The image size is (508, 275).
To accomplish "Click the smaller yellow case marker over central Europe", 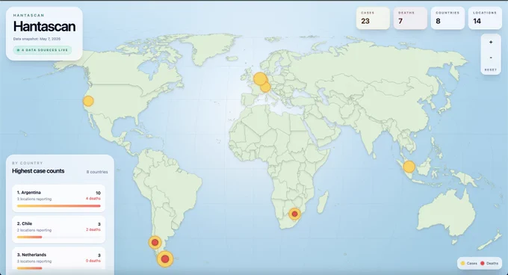I will 265,87.
